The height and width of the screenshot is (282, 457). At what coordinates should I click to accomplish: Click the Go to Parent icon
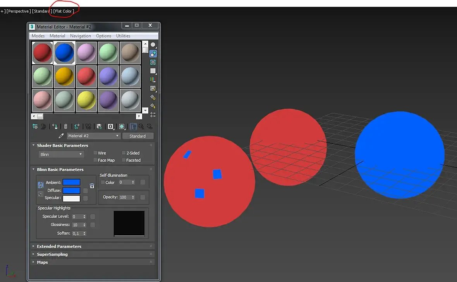point(141,126)
